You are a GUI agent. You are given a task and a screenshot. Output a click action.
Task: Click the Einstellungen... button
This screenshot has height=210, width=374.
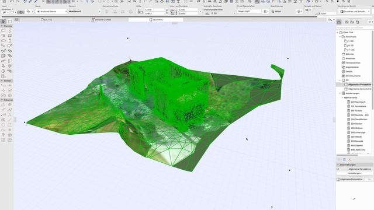click(x=355, y=173)
